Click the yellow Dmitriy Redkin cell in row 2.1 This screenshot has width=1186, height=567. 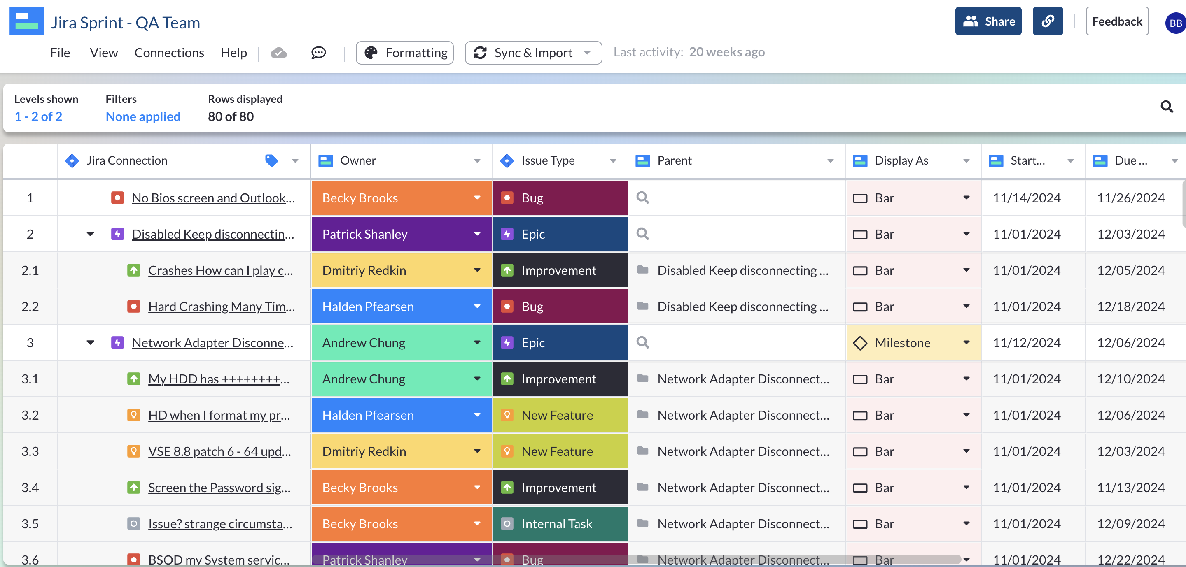point(402,270)
